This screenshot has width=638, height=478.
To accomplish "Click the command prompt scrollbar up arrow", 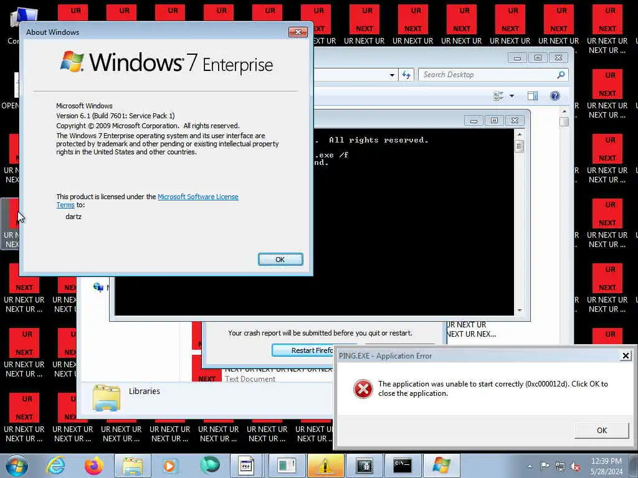I will coord(519,134).
